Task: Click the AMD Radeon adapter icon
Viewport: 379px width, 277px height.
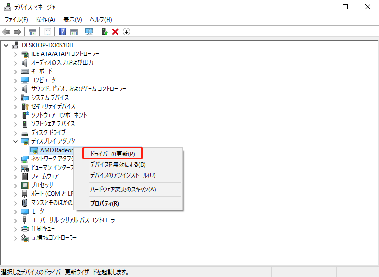Action: pos(34,150)
